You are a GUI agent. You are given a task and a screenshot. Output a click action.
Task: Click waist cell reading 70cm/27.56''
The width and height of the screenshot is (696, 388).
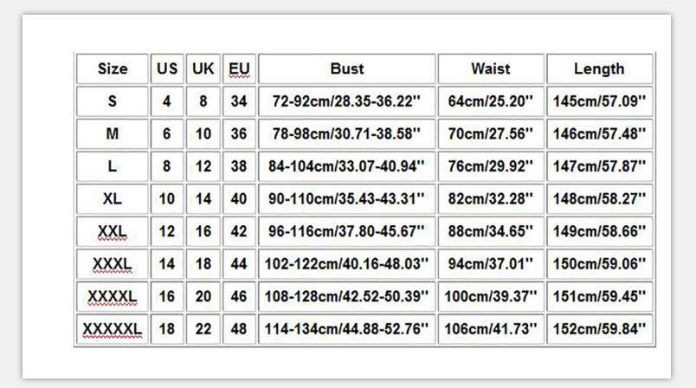(x=491, y=134)
